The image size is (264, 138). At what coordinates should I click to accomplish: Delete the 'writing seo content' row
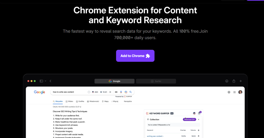coord(199,136)
